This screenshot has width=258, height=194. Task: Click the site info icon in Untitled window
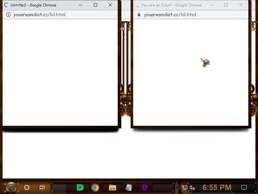[8, 15]
